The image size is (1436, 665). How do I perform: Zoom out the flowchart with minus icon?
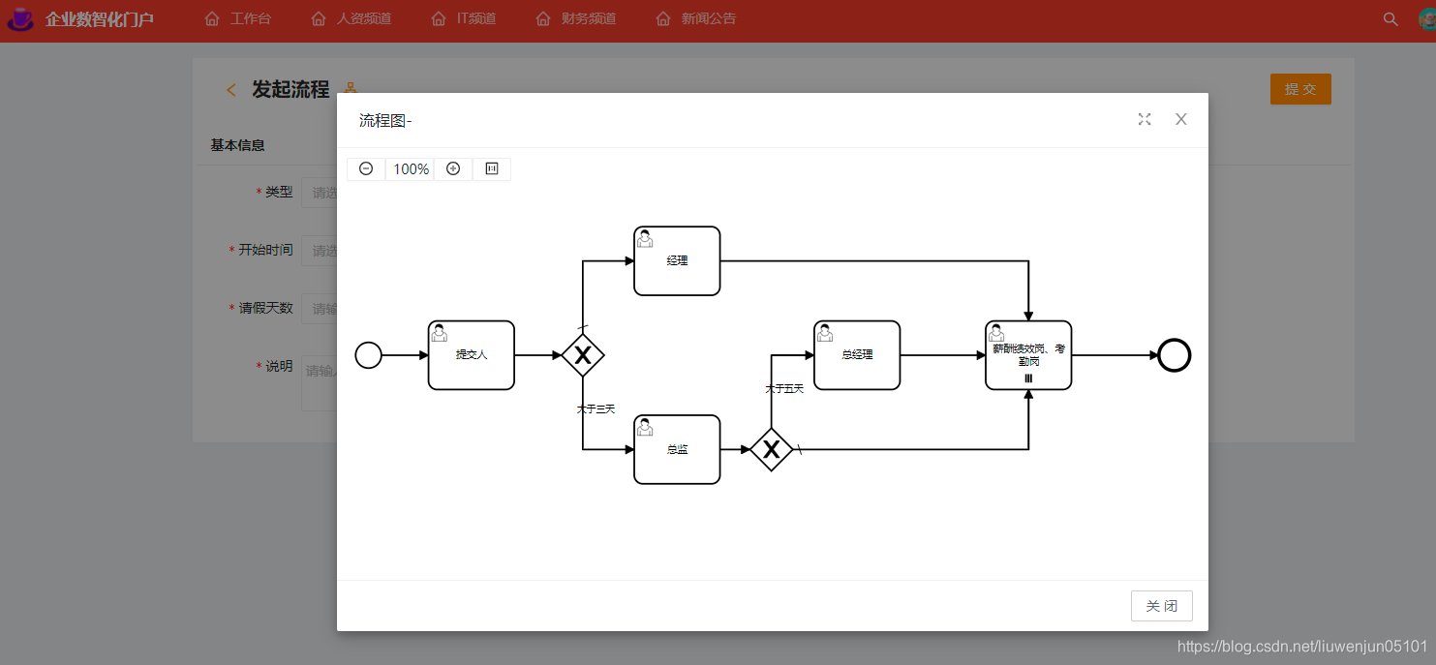point(366,168)
